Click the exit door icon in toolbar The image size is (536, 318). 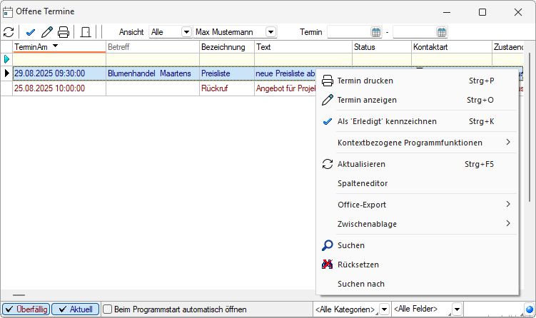tap(85, 32)
